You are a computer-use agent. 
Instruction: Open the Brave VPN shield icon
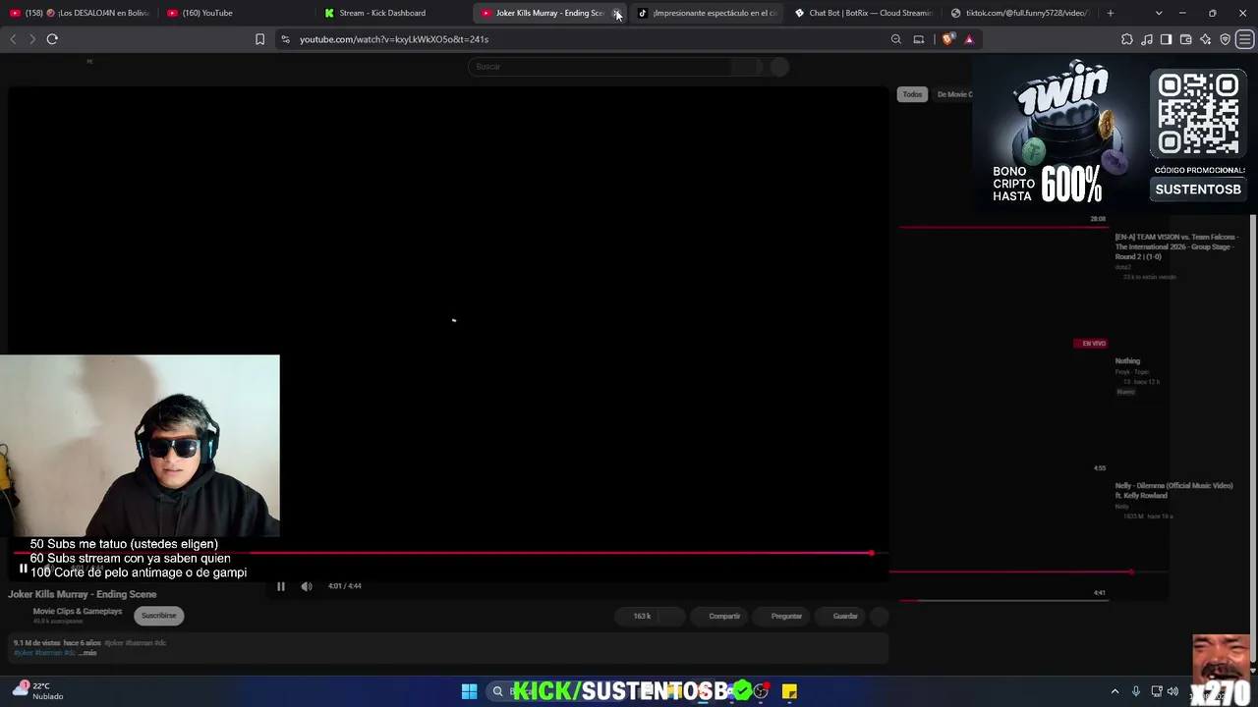coord(1225,39)
